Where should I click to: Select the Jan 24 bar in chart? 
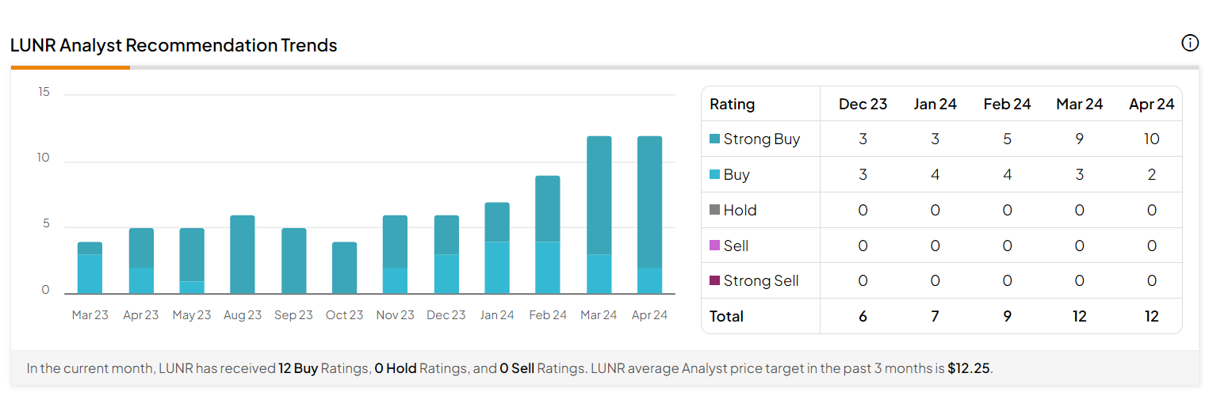click(x=497, y=248)
